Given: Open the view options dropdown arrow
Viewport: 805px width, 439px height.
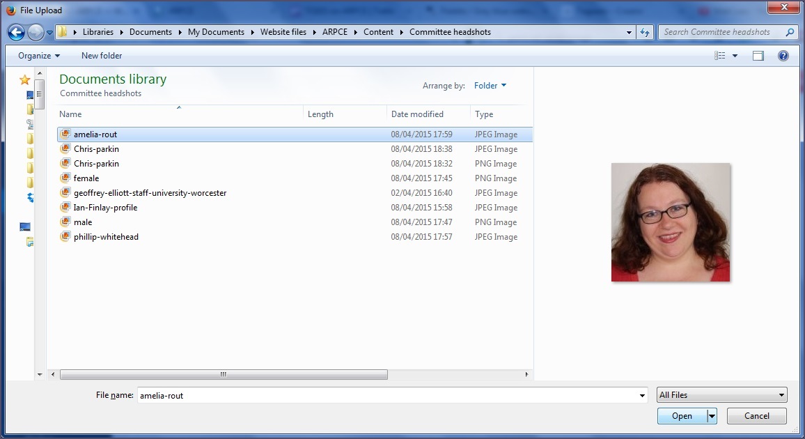Looking at the screenshot, I should coord(735,56).
